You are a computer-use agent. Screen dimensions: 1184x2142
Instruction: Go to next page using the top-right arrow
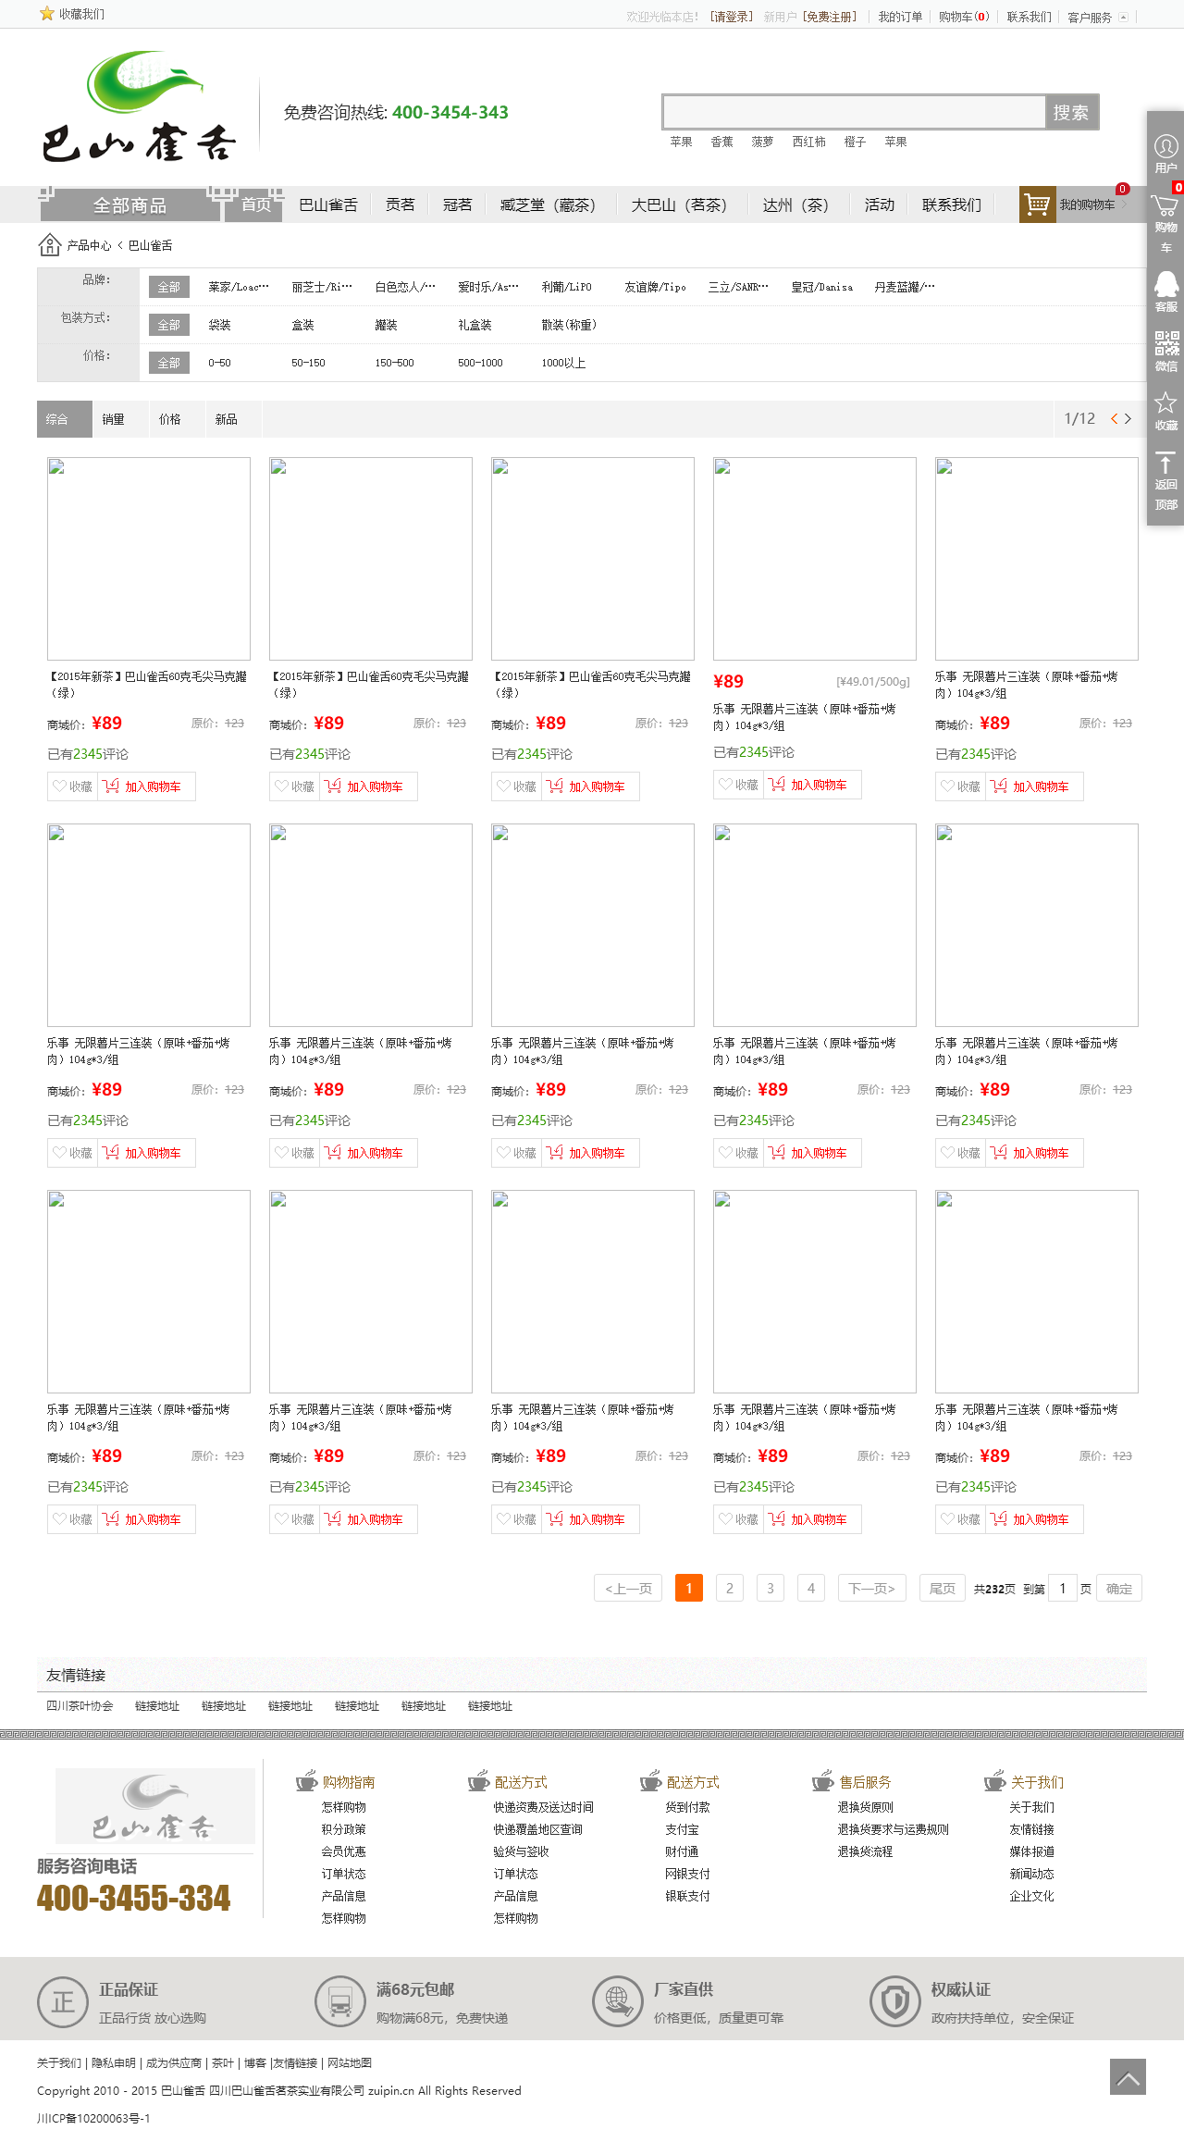point(1128,419)
